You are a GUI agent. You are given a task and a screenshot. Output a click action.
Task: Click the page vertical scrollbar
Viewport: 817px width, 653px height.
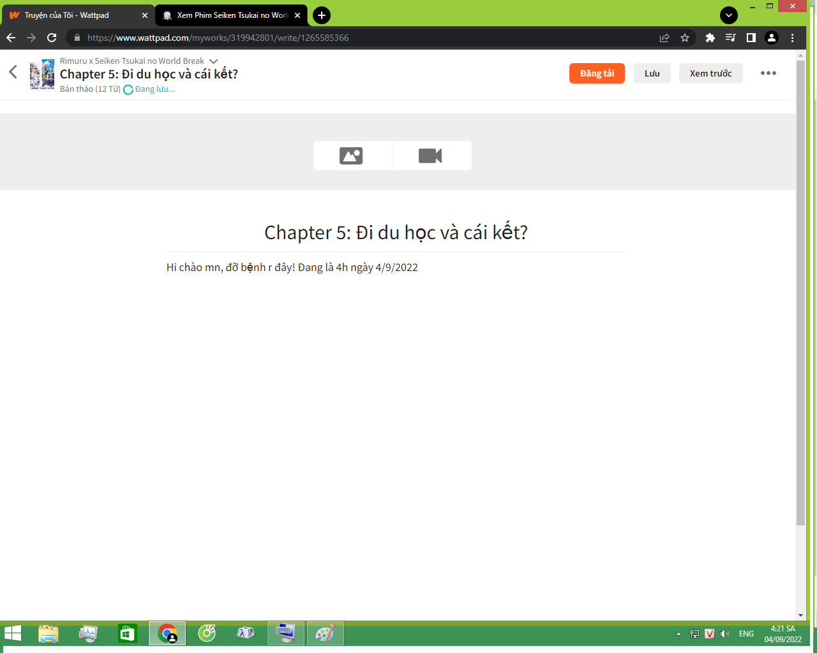point(800,293)
